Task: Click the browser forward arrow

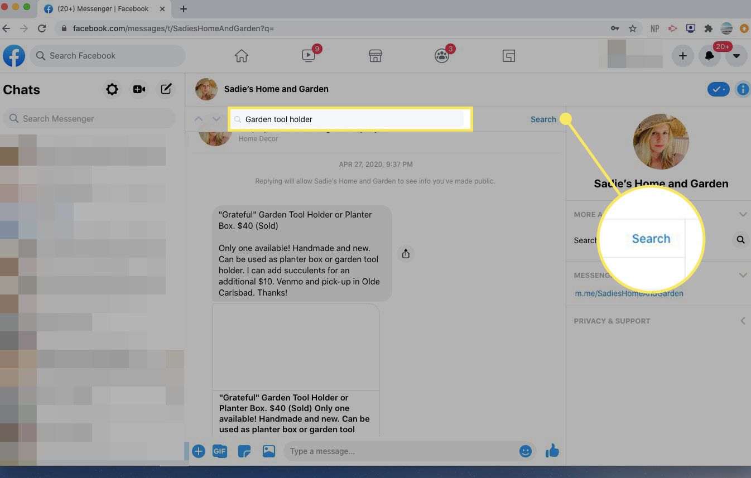Action: pyautogui.click(x=24, y=28)
